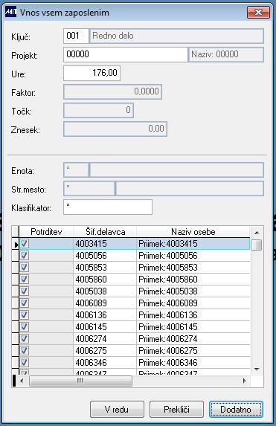Select name cell Priimek:4003415

pos(193,244)
